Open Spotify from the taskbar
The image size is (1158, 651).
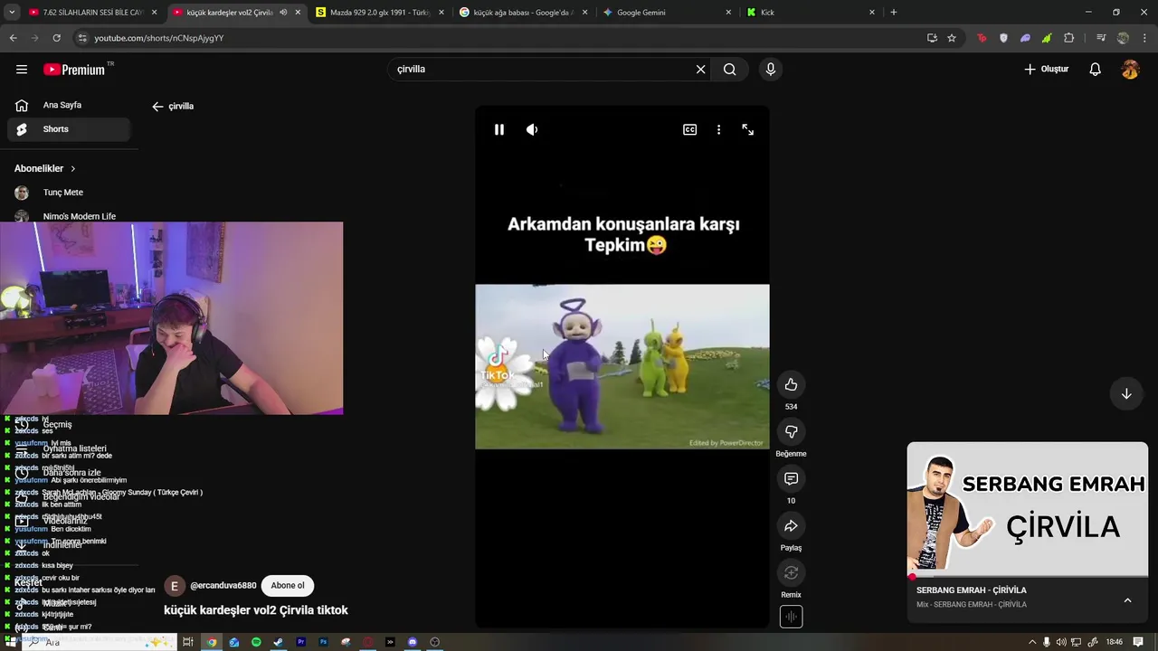click(256, 642)
